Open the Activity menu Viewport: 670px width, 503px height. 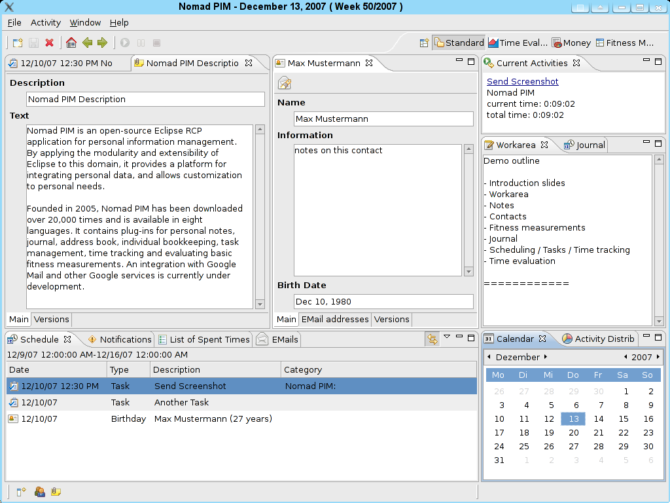46,22
